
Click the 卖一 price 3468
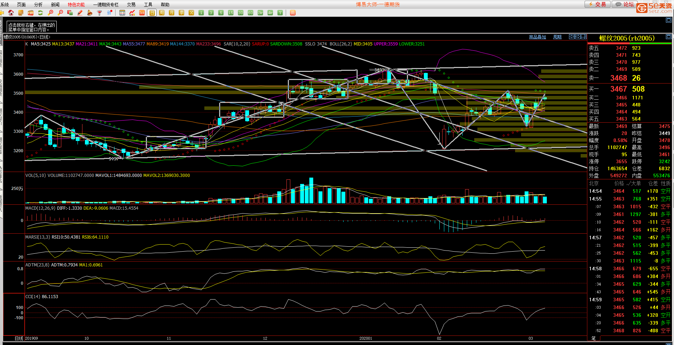click(x=619, y=78)
